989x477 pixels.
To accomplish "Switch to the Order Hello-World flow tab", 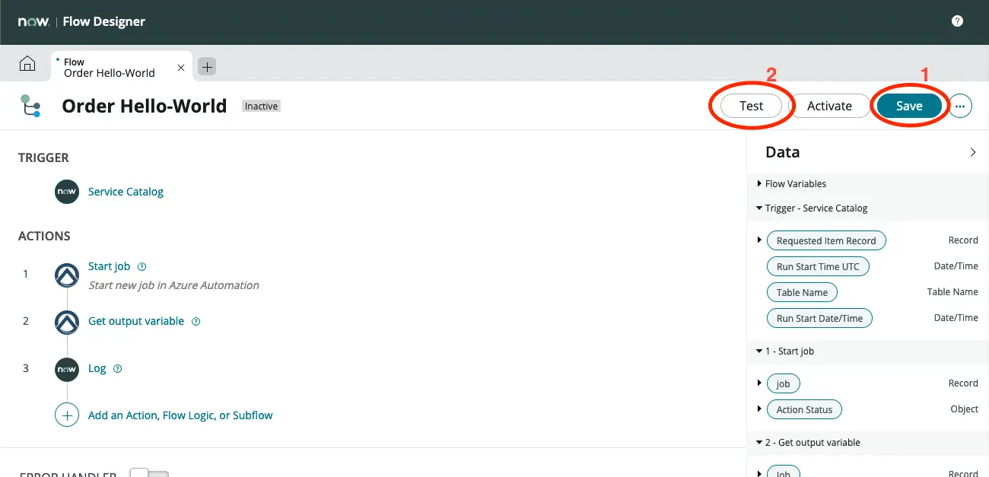I will pos(109,68).
